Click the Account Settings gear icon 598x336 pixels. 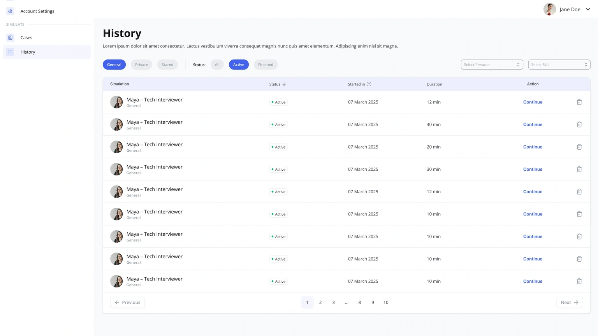pos(11,11)
